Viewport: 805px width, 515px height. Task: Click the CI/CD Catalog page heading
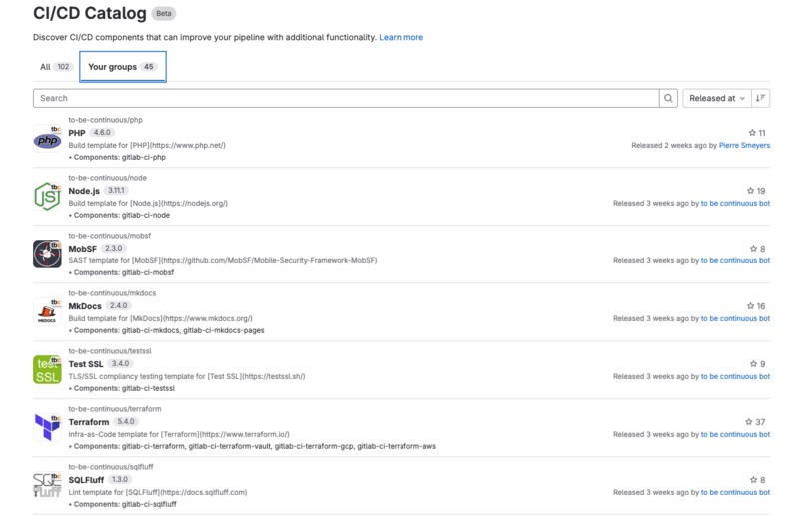[90, 13]
